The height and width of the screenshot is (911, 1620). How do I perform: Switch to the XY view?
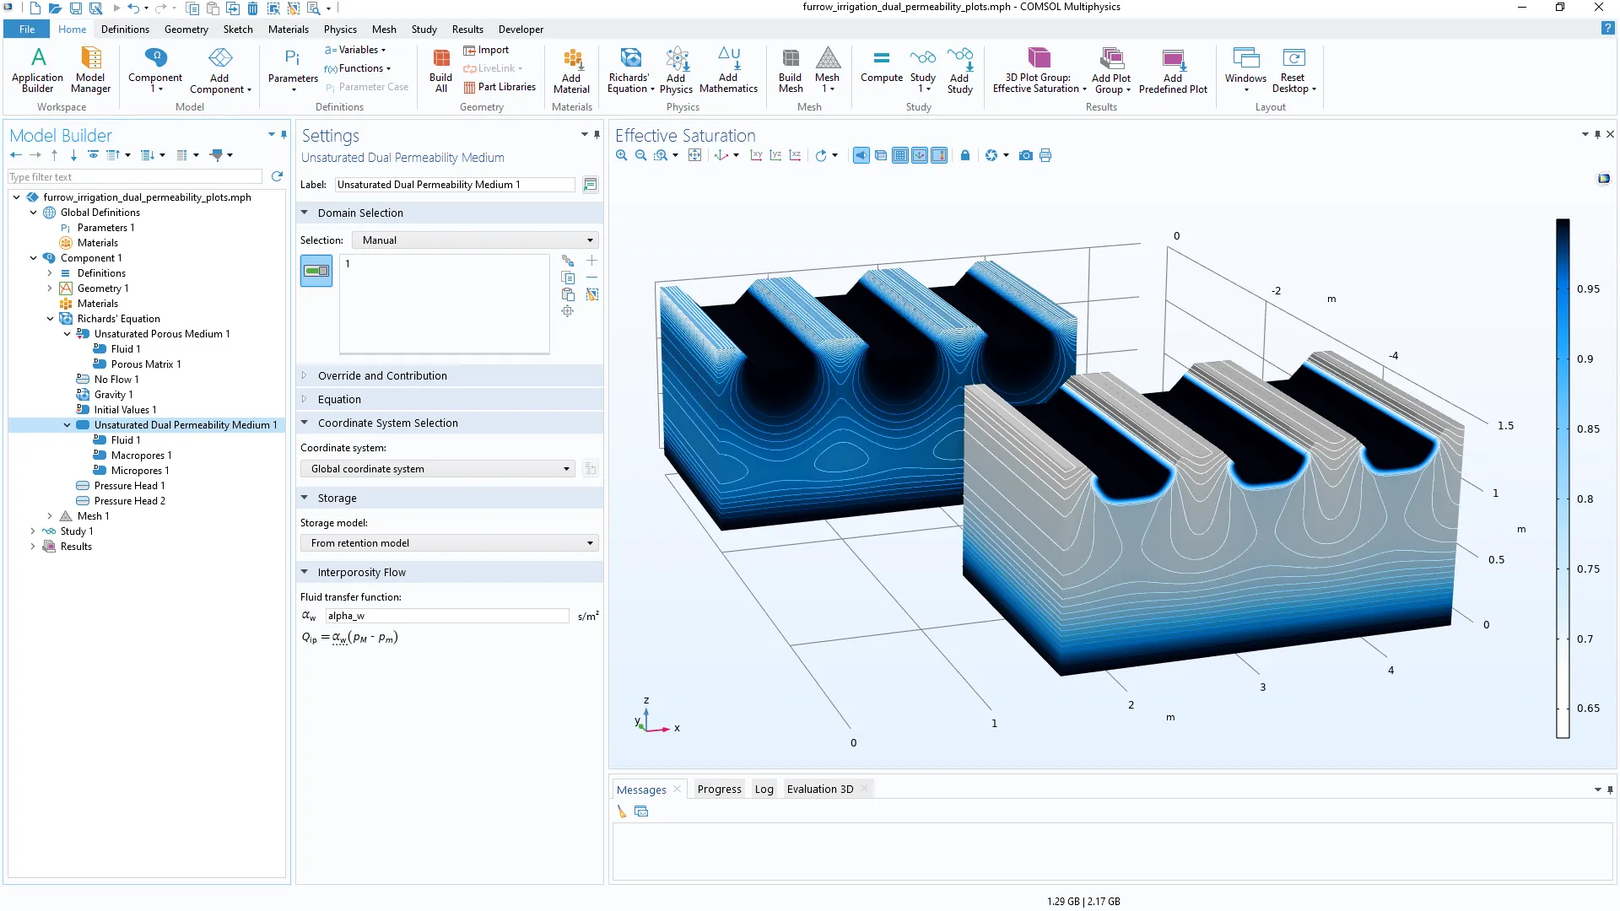[756, 155]
